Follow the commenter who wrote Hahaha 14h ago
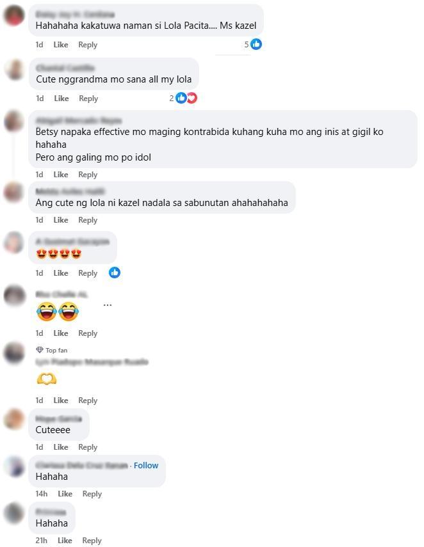Screen dimensions: 424x547 (146, 465)
